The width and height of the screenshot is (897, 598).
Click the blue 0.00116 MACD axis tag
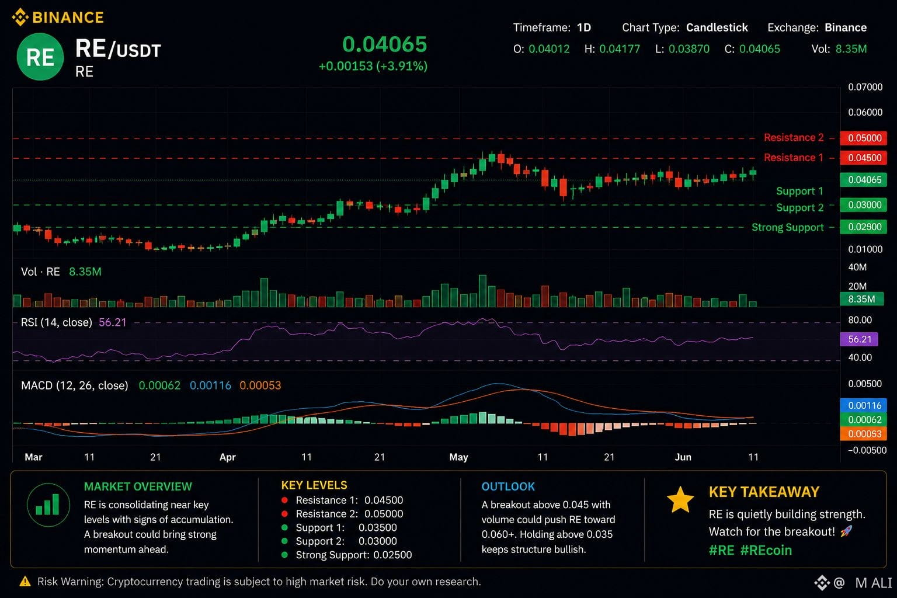coord(864,405)
